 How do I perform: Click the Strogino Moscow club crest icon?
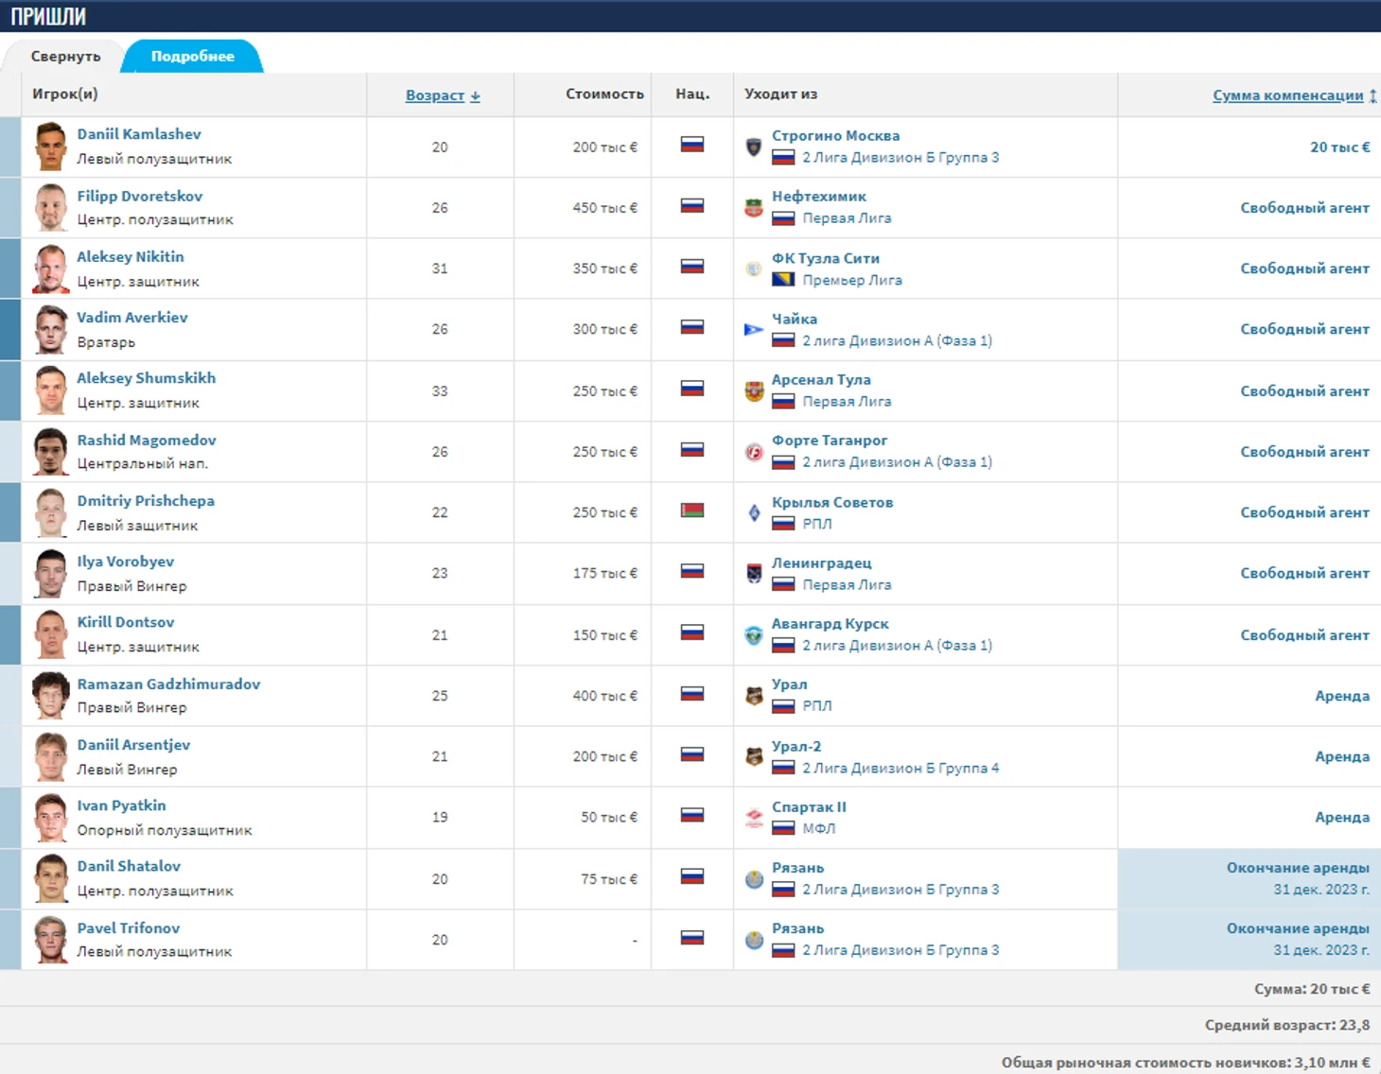(754, 147)
